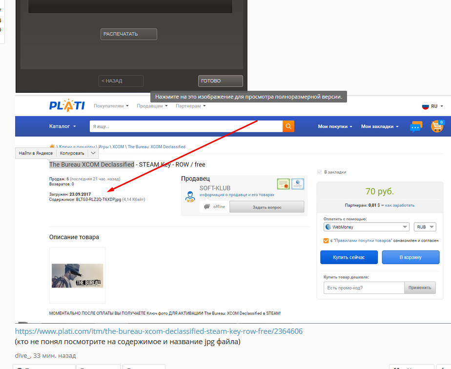Choose 'Копировать' in selection popup
The width and height of the screenshot is (451, 369).
pyautogui.click(x=72, y=153)
